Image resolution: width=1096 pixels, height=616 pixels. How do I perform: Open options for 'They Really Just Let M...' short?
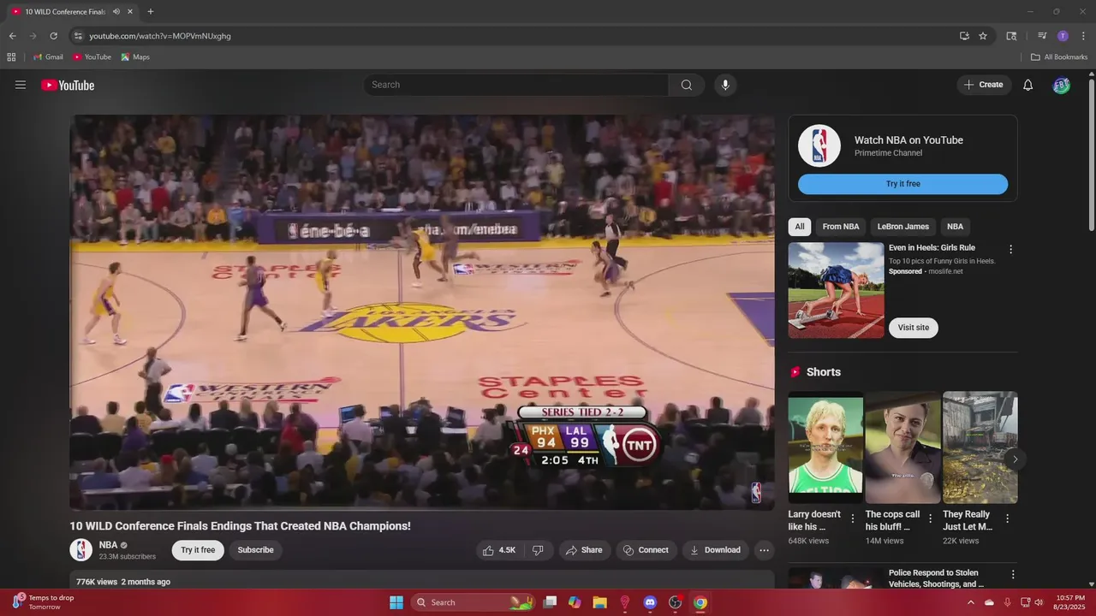[x=1007, y=518]
